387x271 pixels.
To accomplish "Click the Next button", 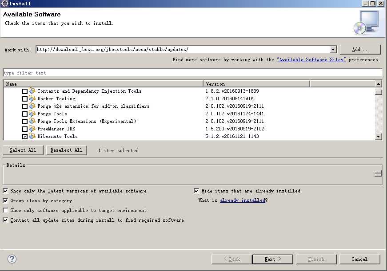I will [272, 259].
